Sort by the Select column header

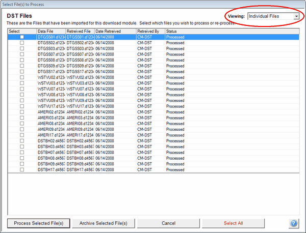click(x=22, y=32)
